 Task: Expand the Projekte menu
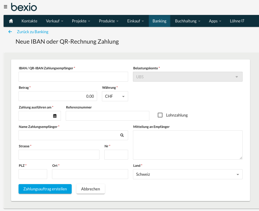81,21
